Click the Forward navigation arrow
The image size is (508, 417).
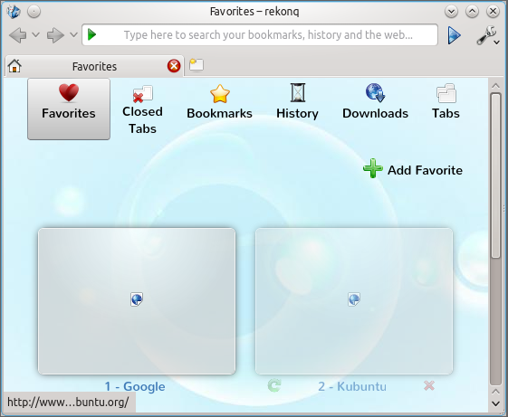click(x=55, y=35)
